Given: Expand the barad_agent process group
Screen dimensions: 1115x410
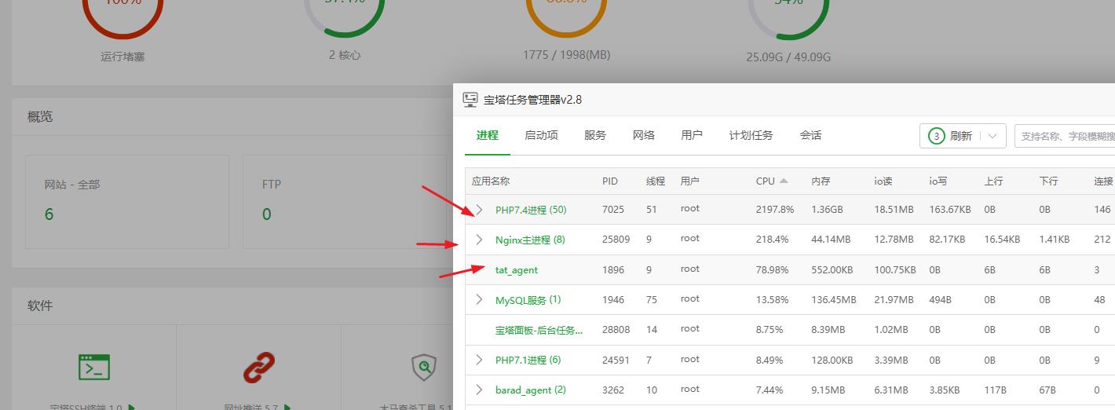Looking at the screenshot, I should point(479,390).
